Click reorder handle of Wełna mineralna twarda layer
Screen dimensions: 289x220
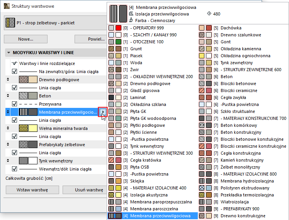coord(8,128)
